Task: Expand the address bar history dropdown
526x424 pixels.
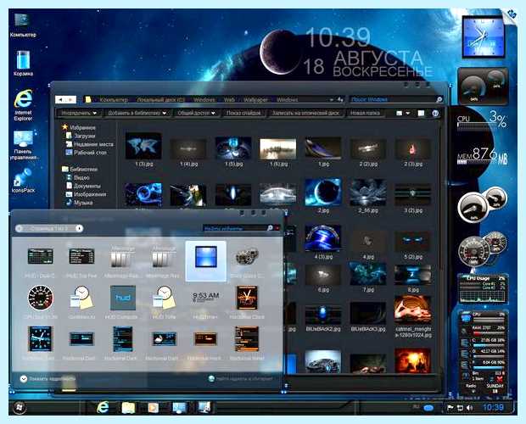Action: click(331, 99)
